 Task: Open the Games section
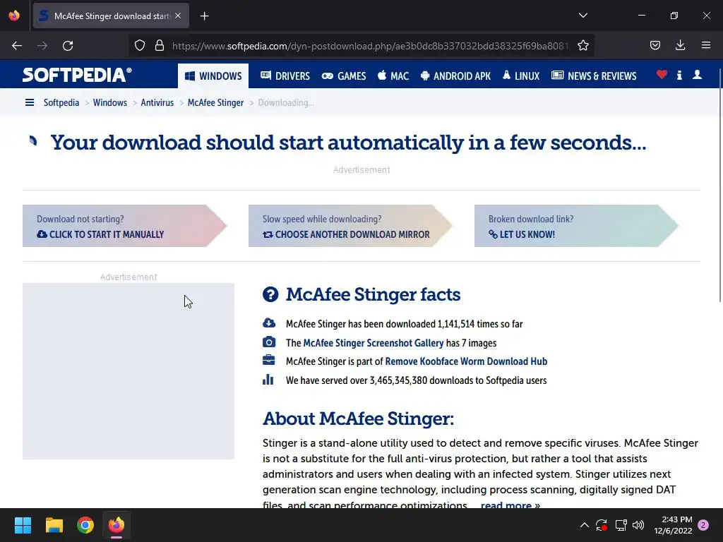[344, 76]
